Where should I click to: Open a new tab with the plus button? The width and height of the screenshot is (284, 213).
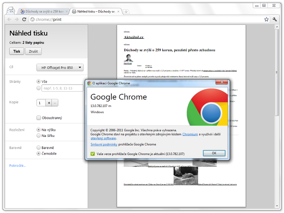coord(126,12)
